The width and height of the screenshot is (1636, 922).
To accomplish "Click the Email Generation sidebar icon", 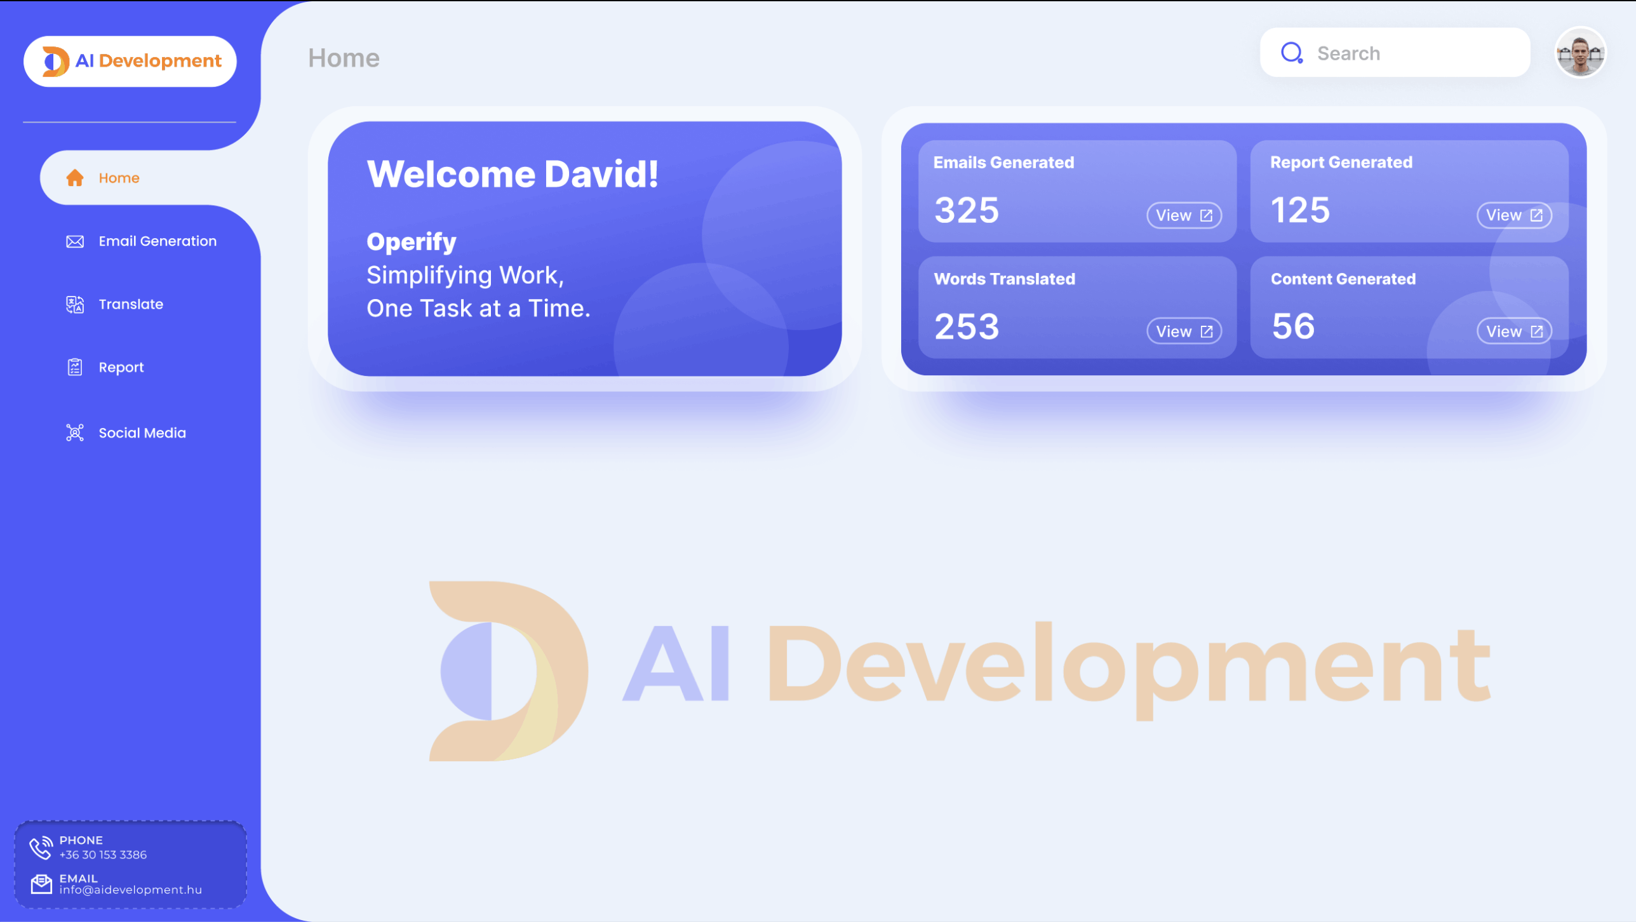I will [76, 240].
